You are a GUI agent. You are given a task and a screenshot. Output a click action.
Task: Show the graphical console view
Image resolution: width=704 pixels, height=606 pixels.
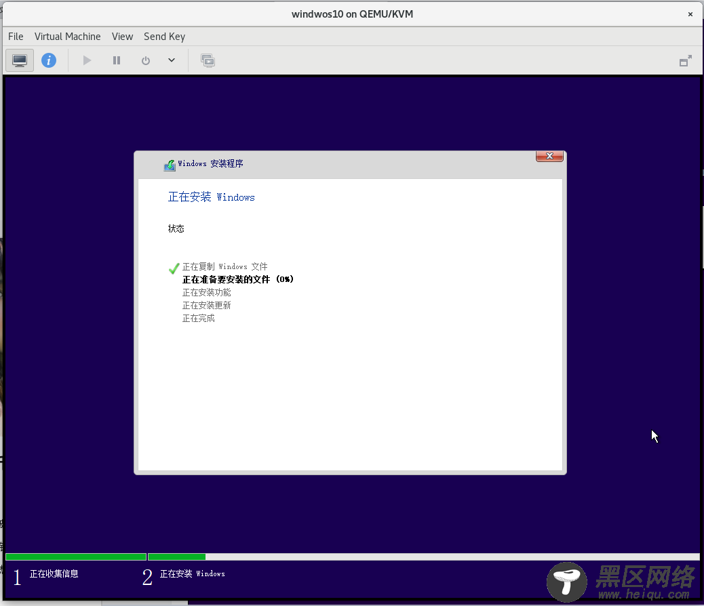click(x=20, y=60)
